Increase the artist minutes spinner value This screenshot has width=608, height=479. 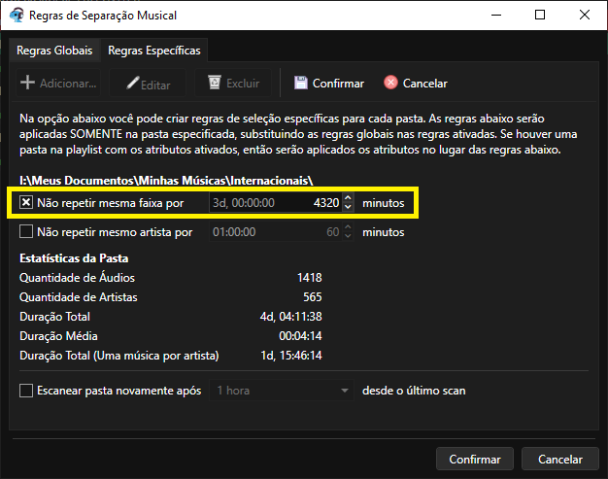tap(348, 228)
